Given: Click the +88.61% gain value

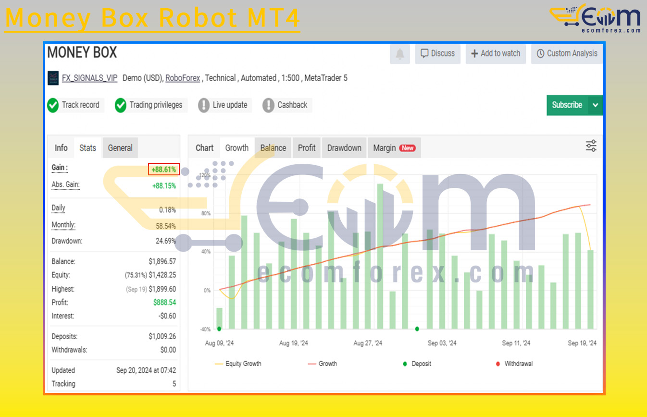Looking at the screenshot, I should (x=163, y=170).
